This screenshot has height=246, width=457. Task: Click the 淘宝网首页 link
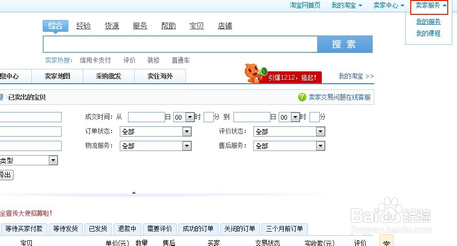point(305,6)
